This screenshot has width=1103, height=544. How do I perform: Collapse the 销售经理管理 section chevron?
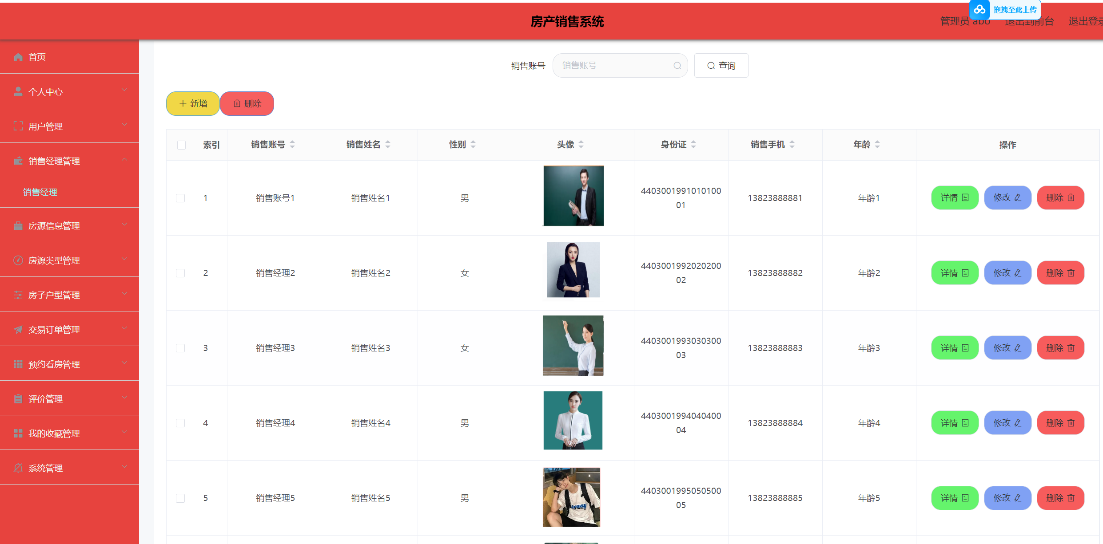click(x=125, y=159)
